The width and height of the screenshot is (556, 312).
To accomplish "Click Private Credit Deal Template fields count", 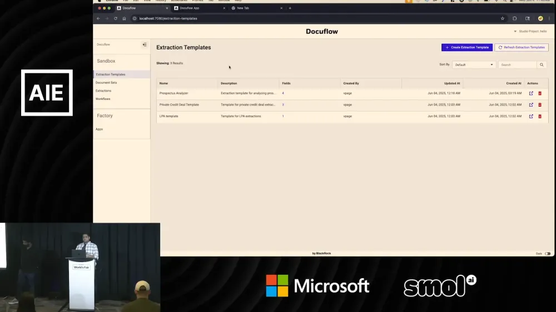I will [283, 105].
